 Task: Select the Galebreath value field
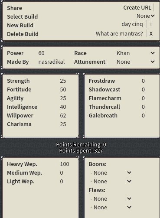coord(147,116)
